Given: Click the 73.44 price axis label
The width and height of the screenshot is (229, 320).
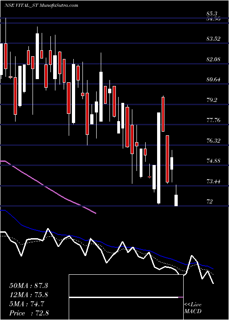Looking at the screenshot, I should (x=213, y=181).
